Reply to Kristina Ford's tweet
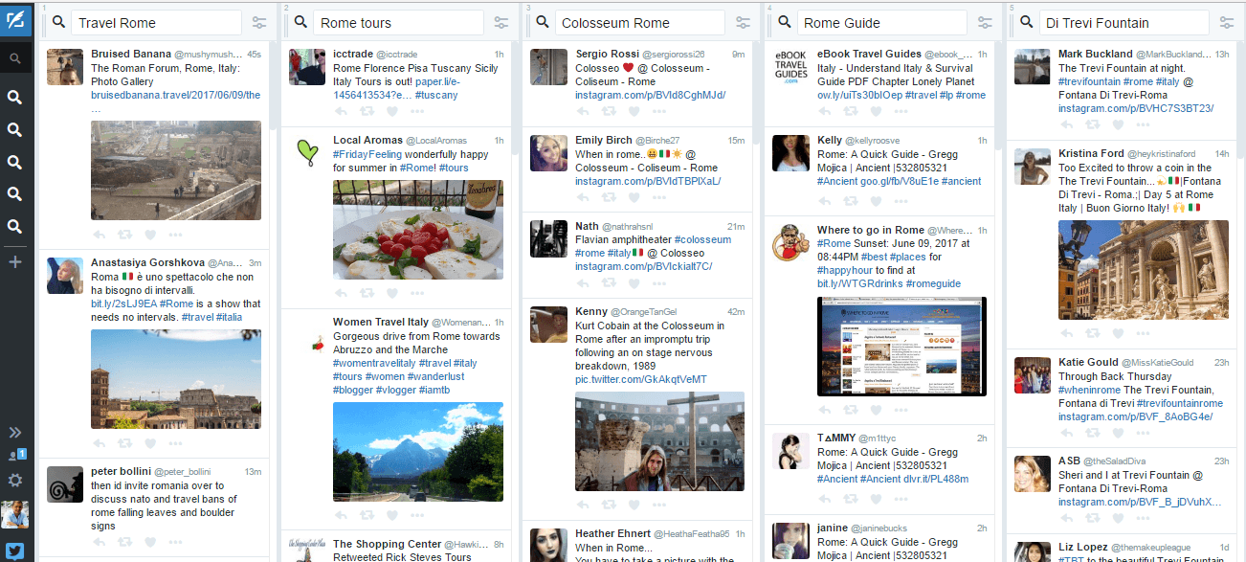The height and width of the screenshot is (562, 1246). pyautogui.click(x=1066, y=333)
